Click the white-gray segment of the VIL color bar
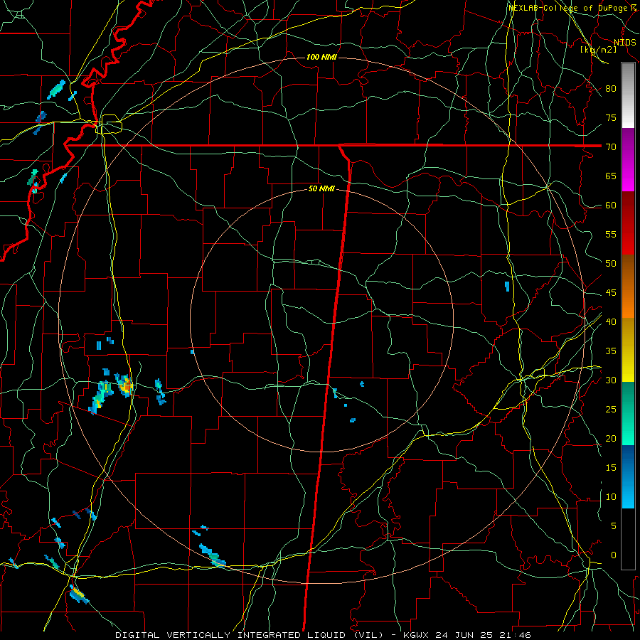 tap(628, 95)
